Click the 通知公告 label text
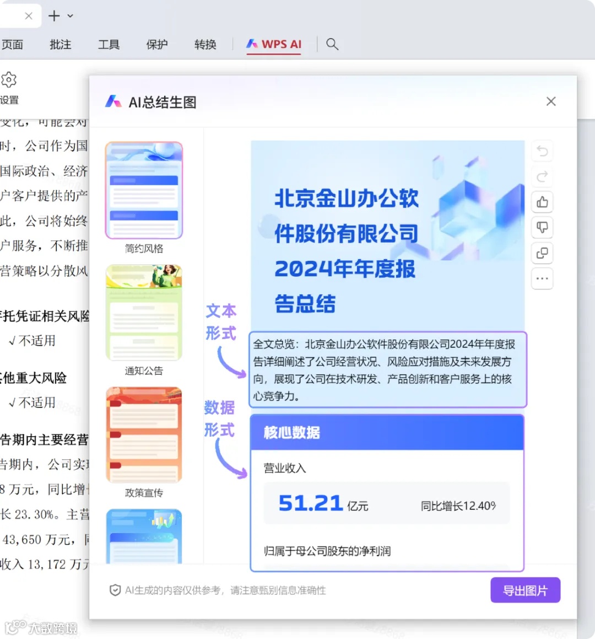 (x=144, y=371)
